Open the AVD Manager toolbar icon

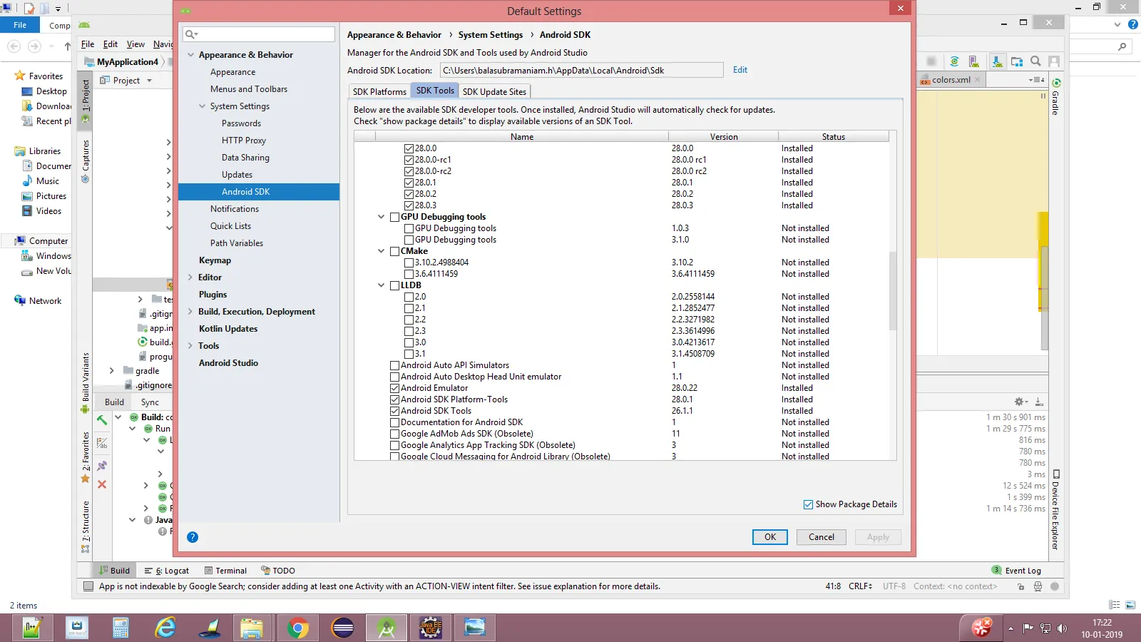(x=973, y=61)
